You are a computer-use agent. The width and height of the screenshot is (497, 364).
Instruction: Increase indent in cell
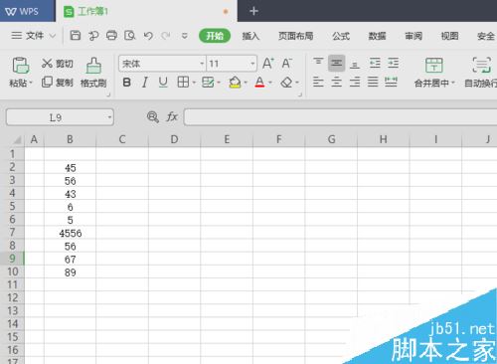click(394, 63)
